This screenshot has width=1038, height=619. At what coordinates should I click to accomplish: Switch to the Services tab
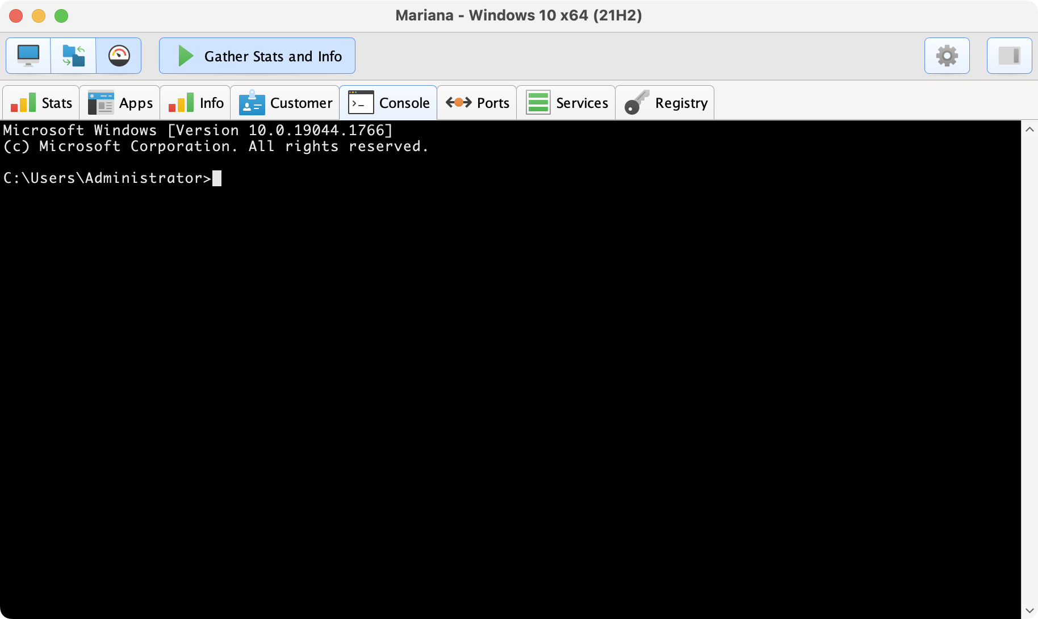[x=567, y=103]
